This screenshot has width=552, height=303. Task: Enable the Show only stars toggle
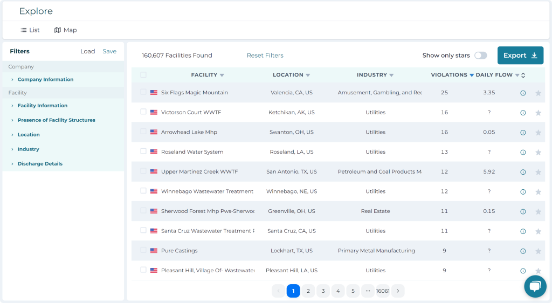click(480, 56)
